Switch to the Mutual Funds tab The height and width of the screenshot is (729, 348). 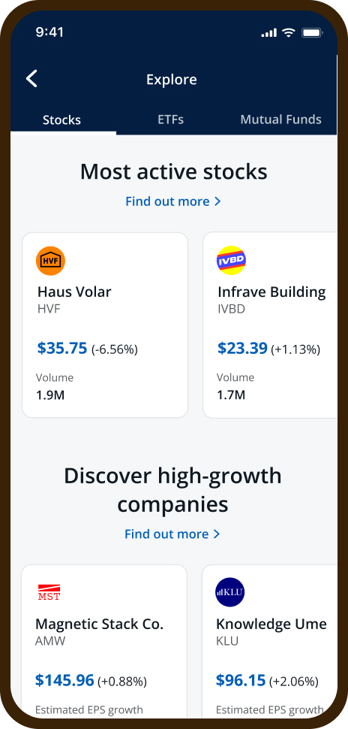[280, 119]
